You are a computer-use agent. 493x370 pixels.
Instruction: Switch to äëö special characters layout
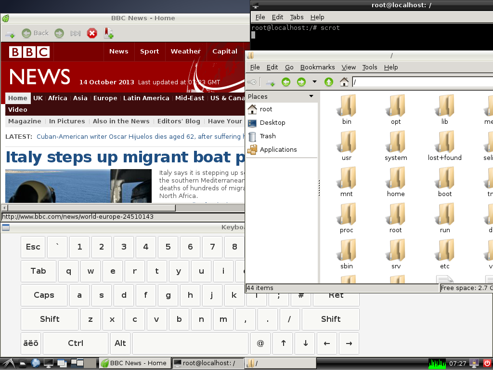click(31, 343)
